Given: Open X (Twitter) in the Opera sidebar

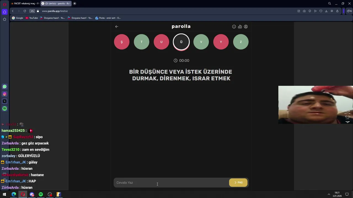Looking at the screenshot, I should [x=4, y=101].
